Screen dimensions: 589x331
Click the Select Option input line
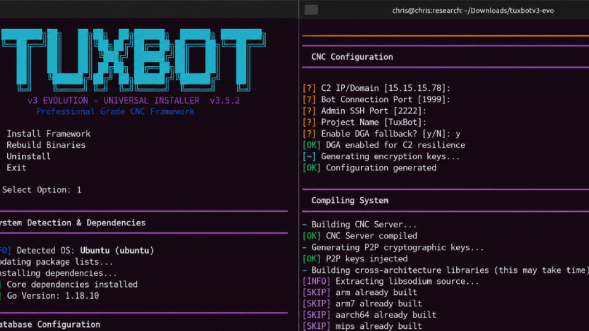(41, 190)
